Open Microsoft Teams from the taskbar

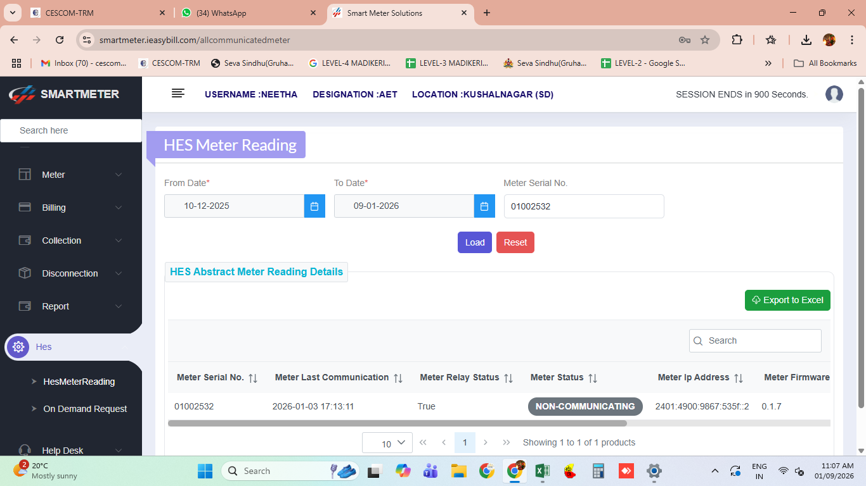(430, 471)
